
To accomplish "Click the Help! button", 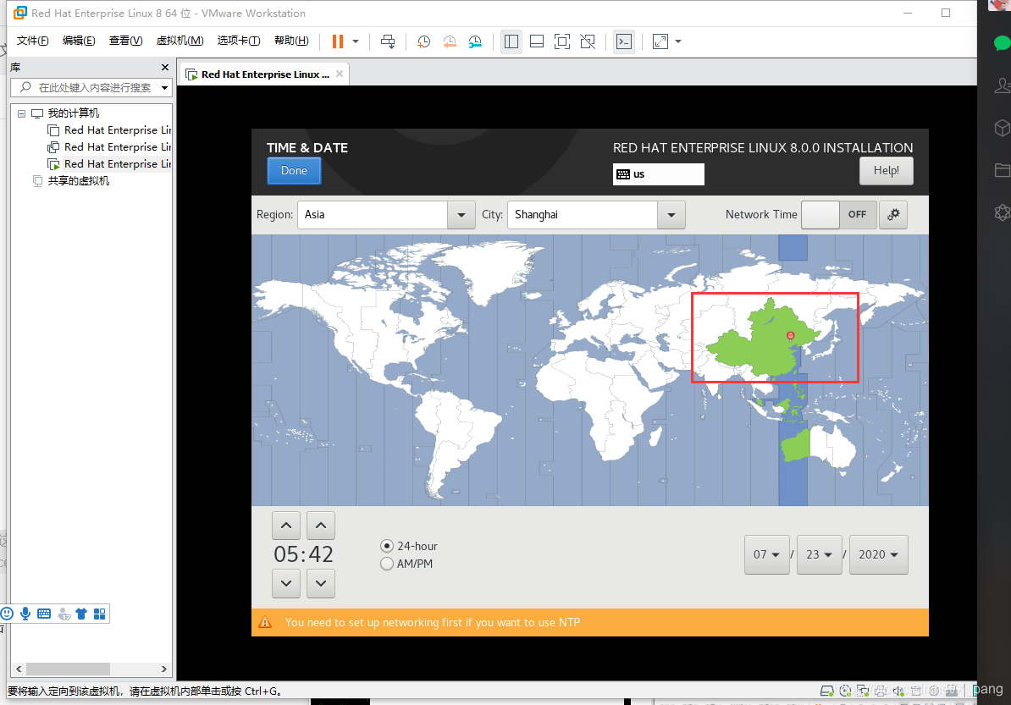I will pos(886,171).
